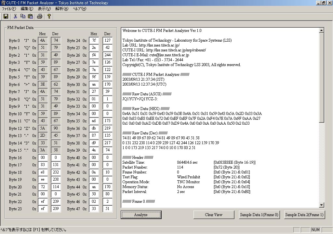The image size is (333, 234).
Task: Click the Hex field for Byte 16
Action: (x=43, y=158)
